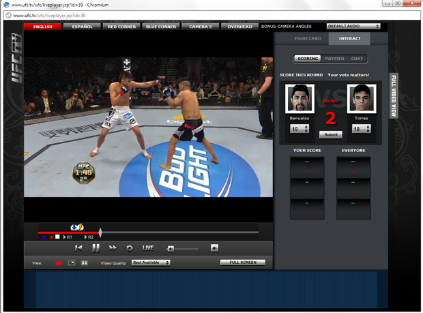Jump to LIVE broadcast

coord(148,248)
